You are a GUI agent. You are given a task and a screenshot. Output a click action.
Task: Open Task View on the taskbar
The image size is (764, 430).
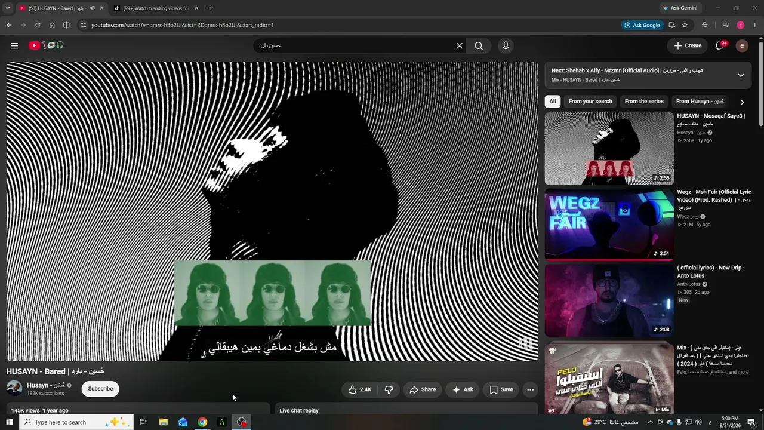143,422
